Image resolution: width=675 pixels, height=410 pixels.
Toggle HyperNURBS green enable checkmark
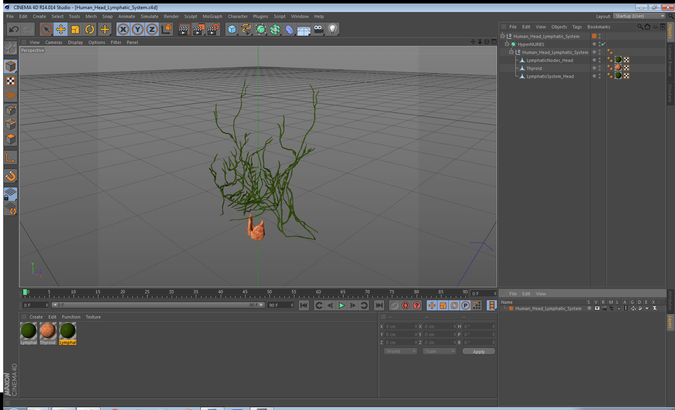[603, 44]
